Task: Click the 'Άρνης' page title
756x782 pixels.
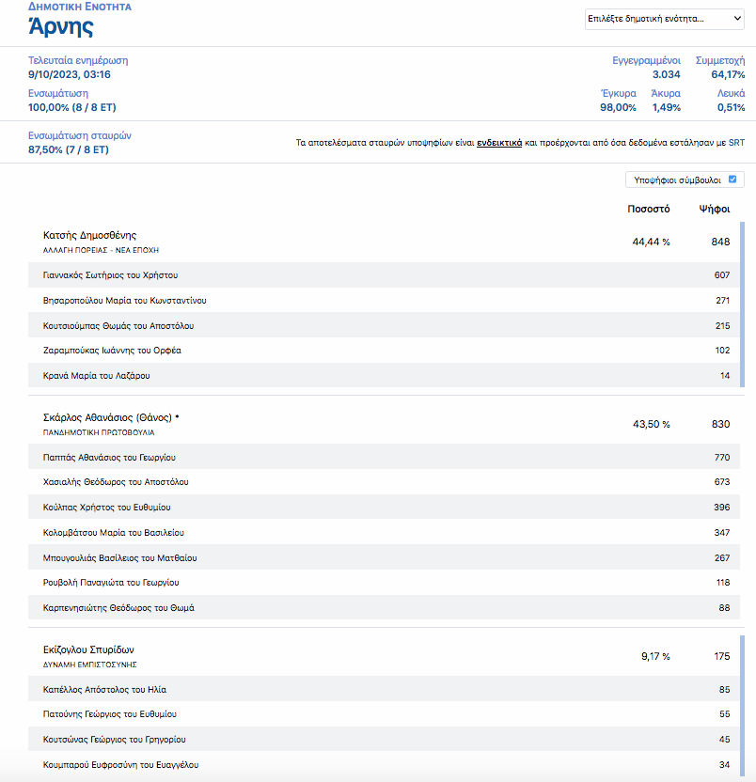Action: coord(60,26)
